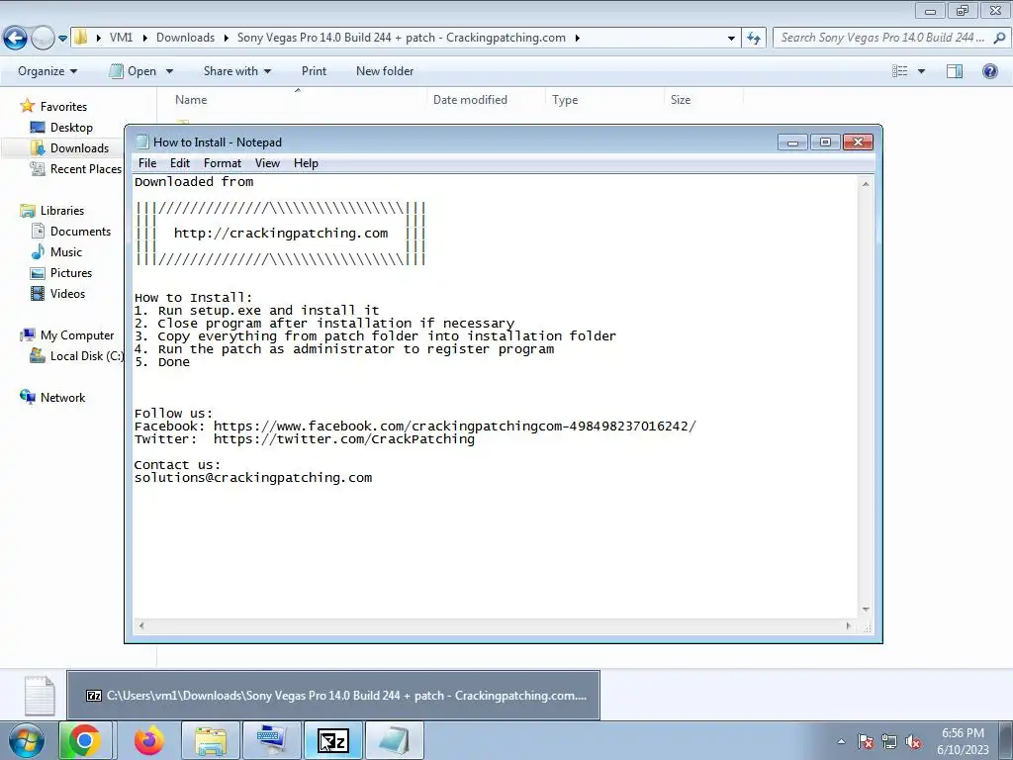Click Notepad horizontal scrollbar right arrow
1013x760 pixels.
pos(848,625)
